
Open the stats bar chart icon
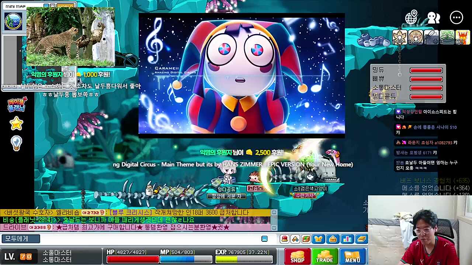click(x=347, y=239)
